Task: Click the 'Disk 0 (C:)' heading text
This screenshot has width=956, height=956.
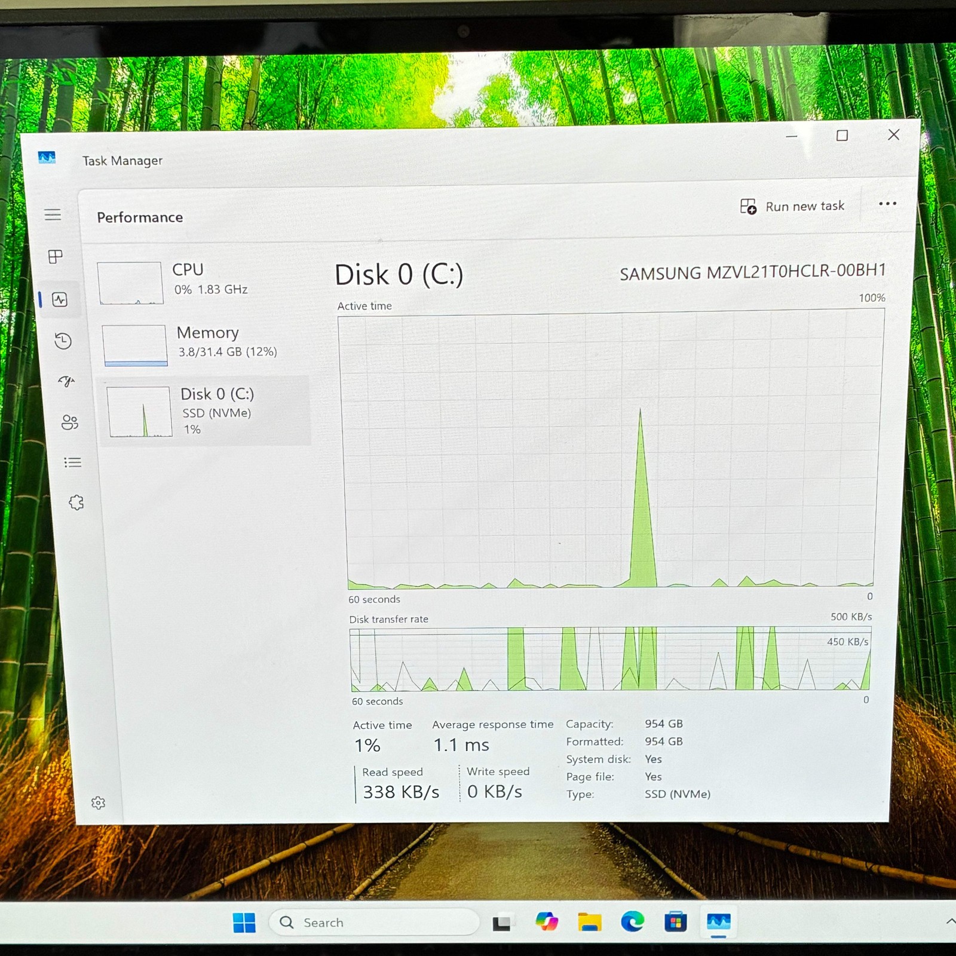Action: point(399,275)
